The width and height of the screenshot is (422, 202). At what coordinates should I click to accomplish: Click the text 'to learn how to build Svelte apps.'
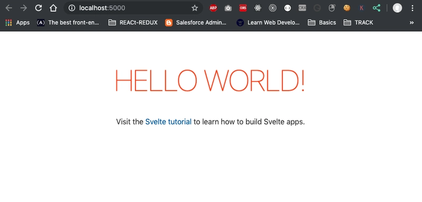249,122
